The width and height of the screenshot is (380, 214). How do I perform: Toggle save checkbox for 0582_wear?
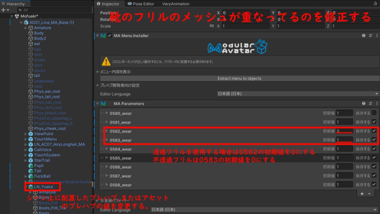[x=374, y=131]
